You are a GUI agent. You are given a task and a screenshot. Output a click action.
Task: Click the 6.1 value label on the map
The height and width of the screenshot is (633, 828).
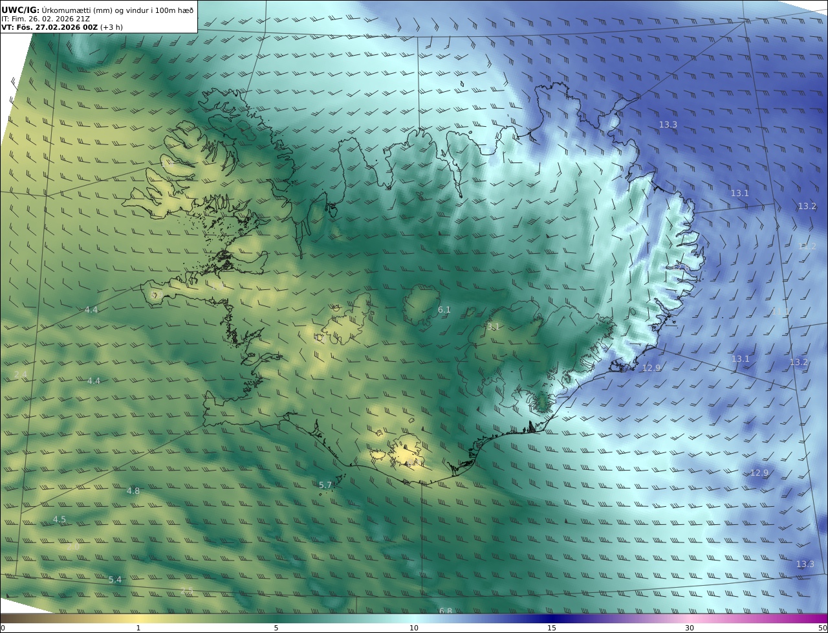click(444, 310)
